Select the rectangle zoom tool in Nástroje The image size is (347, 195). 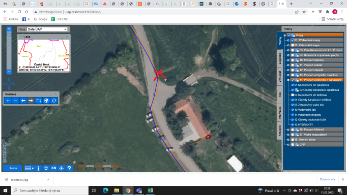(x=39, y=101)
